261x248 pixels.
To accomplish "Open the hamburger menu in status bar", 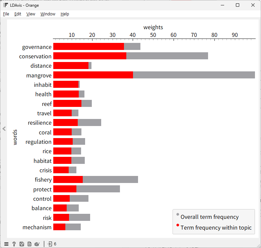I will [x=6, y=244].
